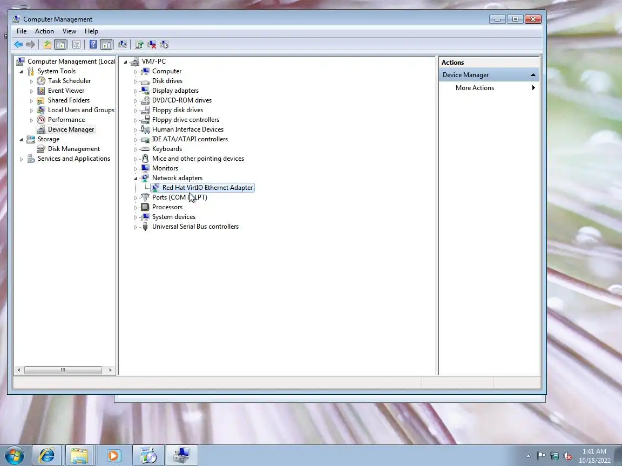Click the Properties toolbar icon
Image resolution: width=622 pixels, height=466 pixels.
76,44
